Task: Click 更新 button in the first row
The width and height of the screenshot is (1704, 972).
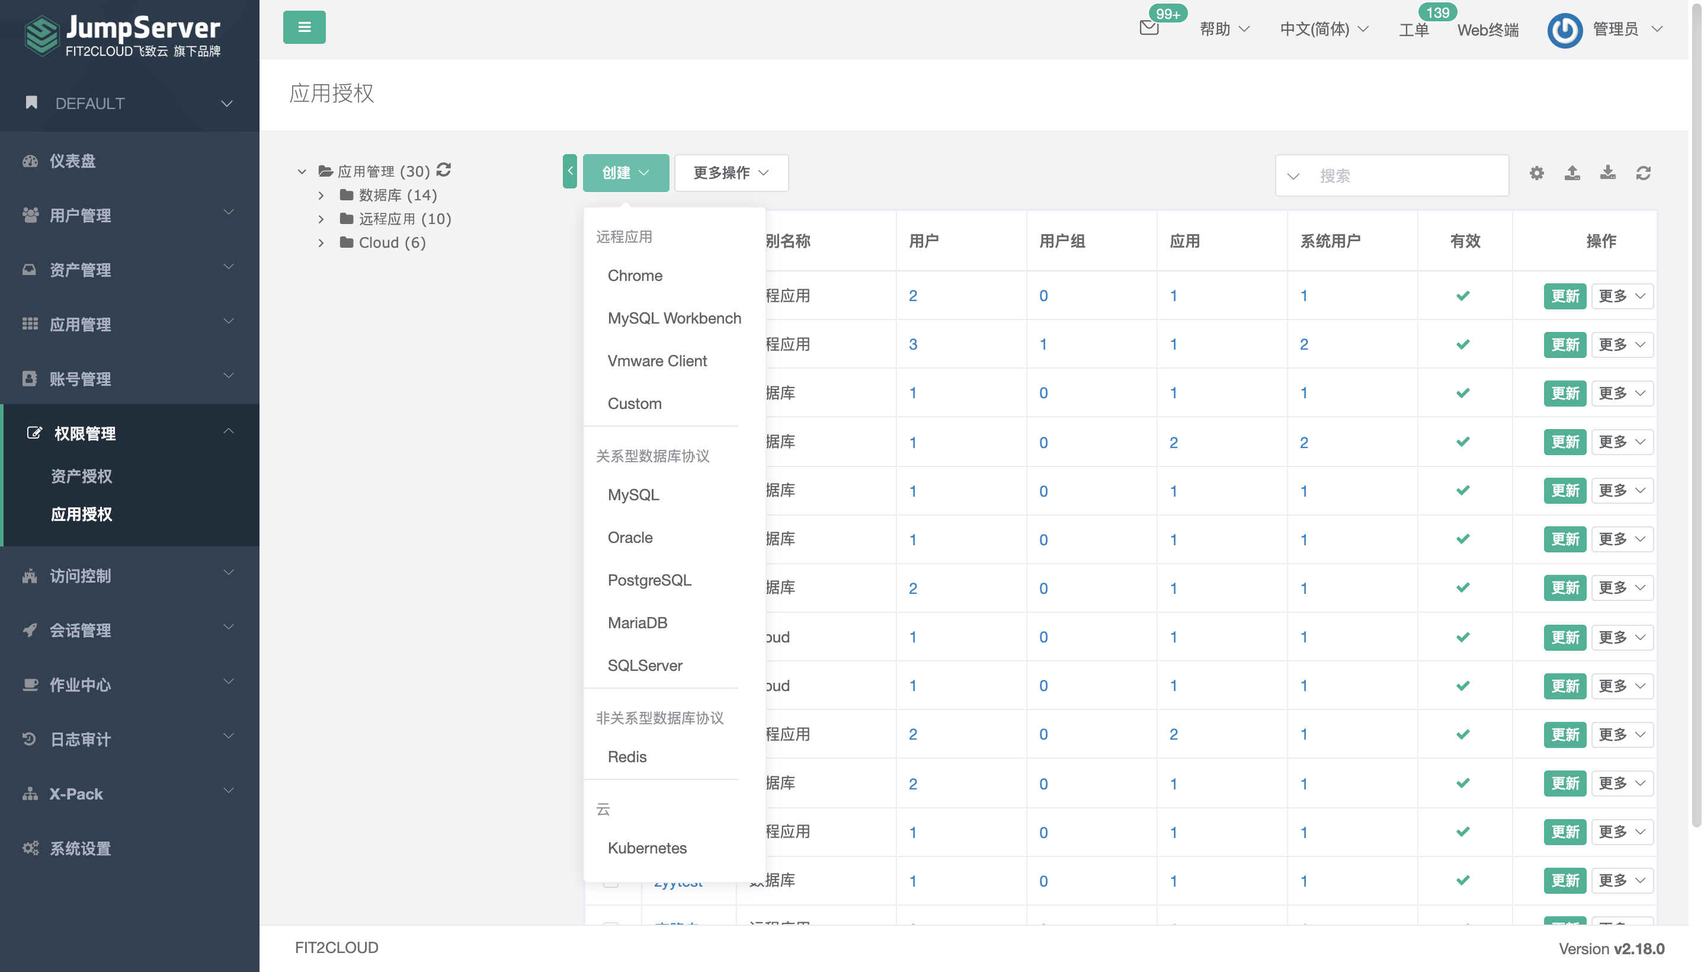Action: coord(1565,296)
